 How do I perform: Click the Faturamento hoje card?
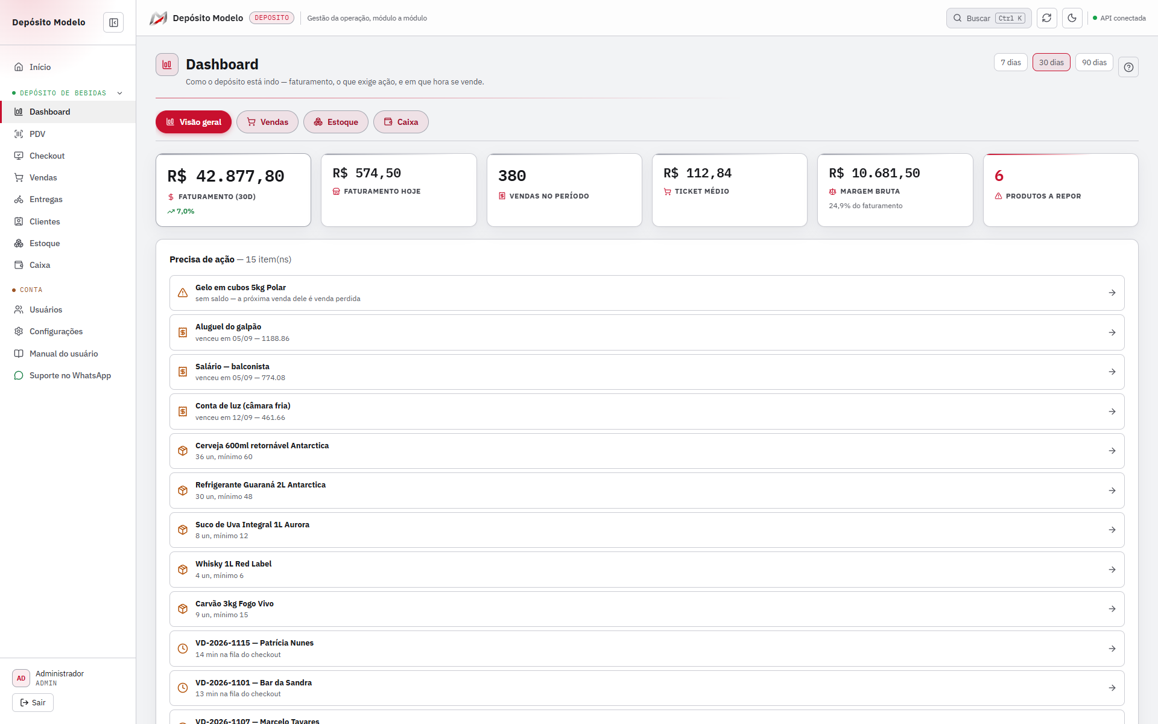(x=399, y=190)
